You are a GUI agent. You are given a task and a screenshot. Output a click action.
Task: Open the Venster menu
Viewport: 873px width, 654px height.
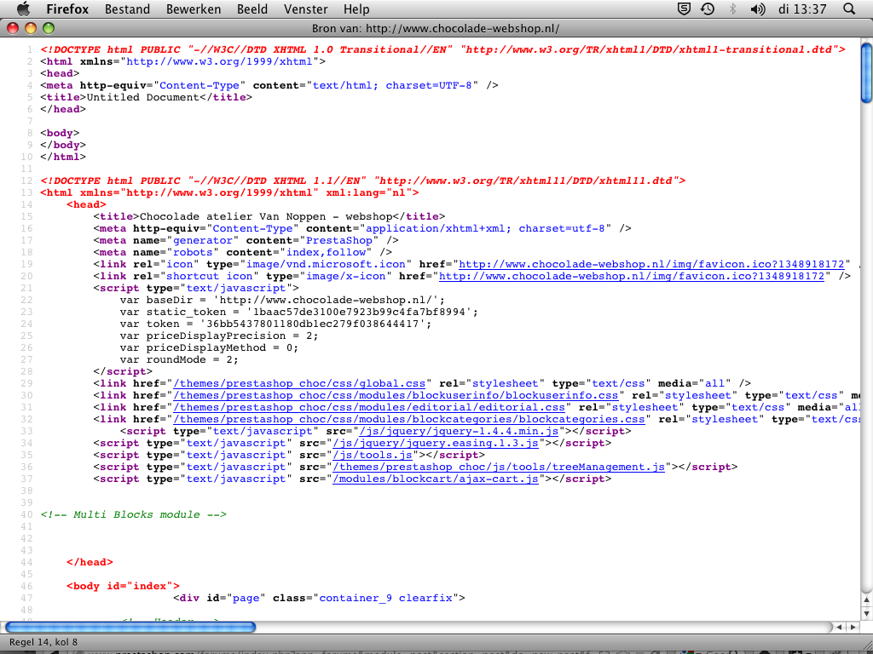point(306,9)
